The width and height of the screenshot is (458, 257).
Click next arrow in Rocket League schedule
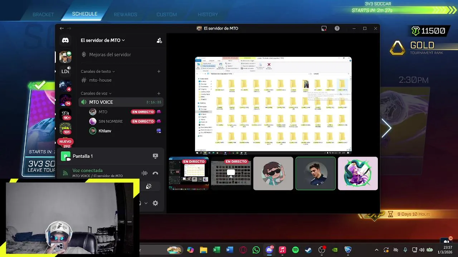click(386, 128)
